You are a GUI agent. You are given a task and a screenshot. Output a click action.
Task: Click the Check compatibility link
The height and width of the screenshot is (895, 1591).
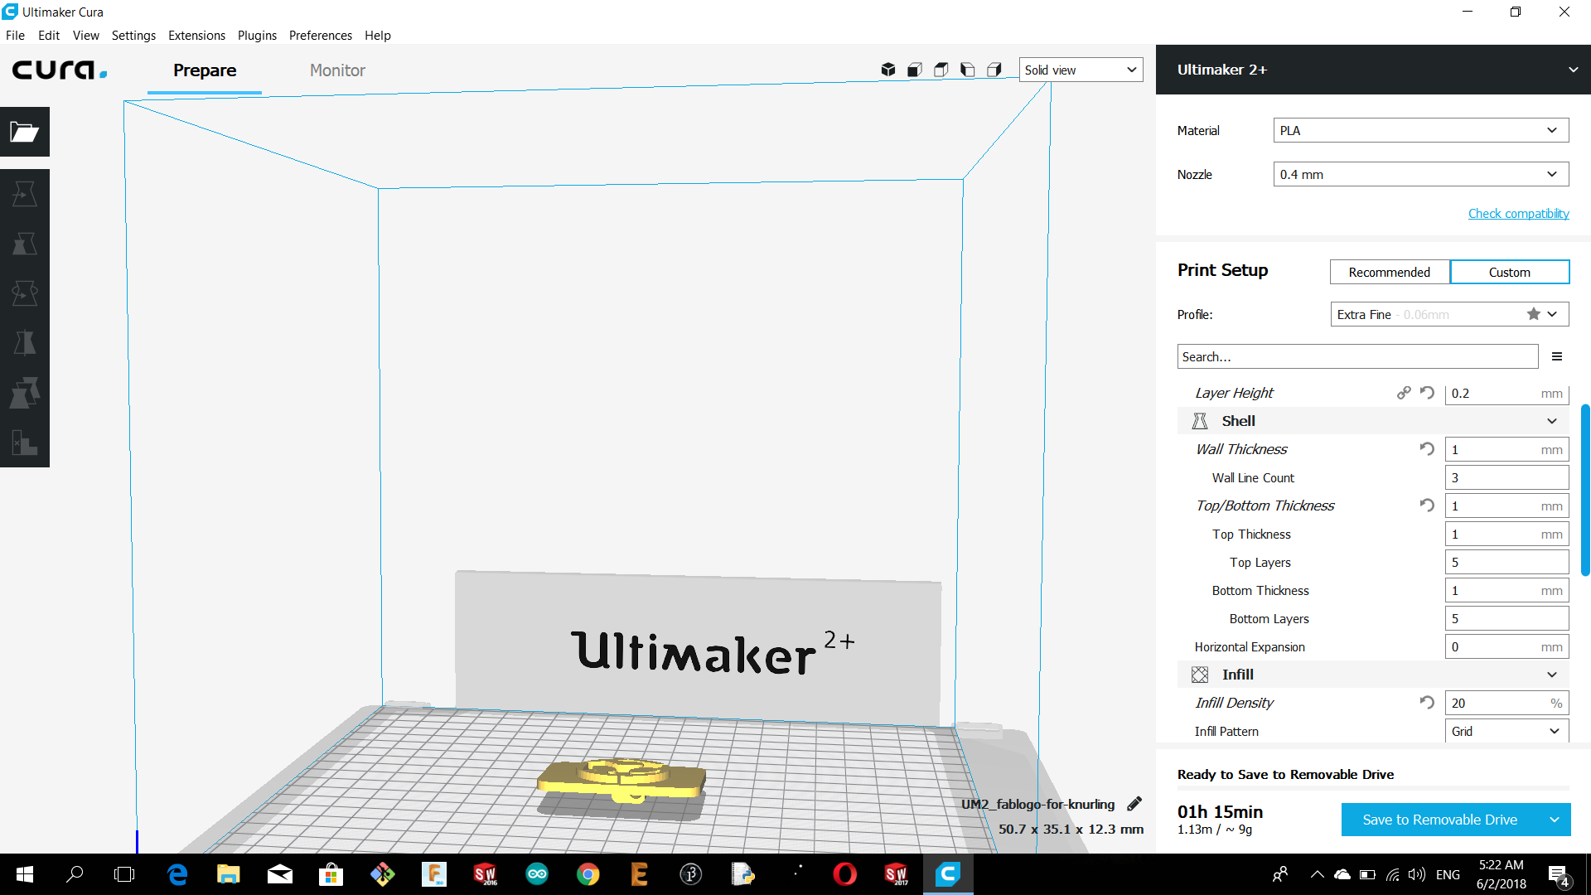[1518, 213]
